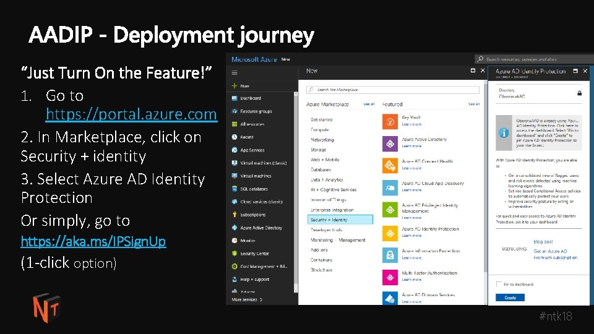The height and width of the screenshot is (334, 594).
Task: Click the info icon in Identity Protection blade
Action: tap(504, 133)
